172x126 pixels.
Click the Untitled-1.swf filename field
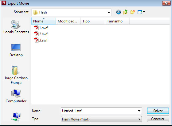(101, 111)
